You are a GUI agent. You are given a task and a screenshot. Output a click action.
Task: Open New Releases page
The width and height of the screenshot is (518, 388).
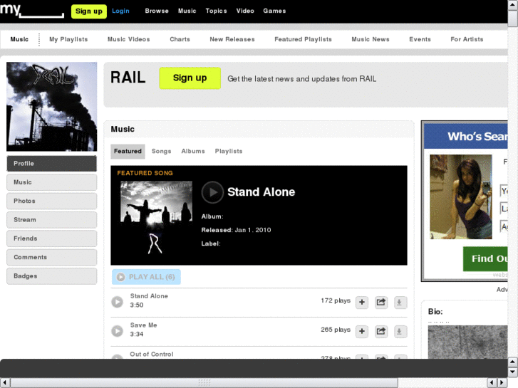tap(232, 39)
